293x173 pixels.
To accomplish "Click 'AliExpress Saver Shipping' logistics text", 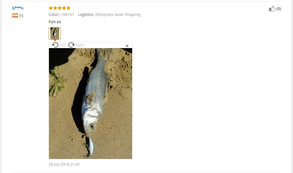I will (118, 15).
